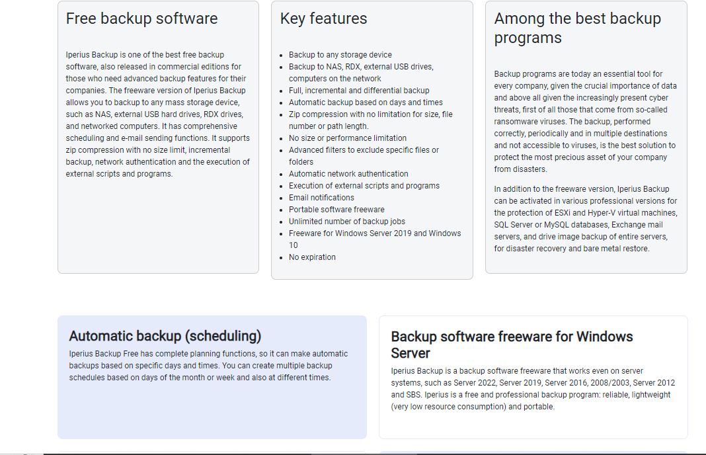
Task: Select the 'No expiration' bullet
Action: point(313,257)
